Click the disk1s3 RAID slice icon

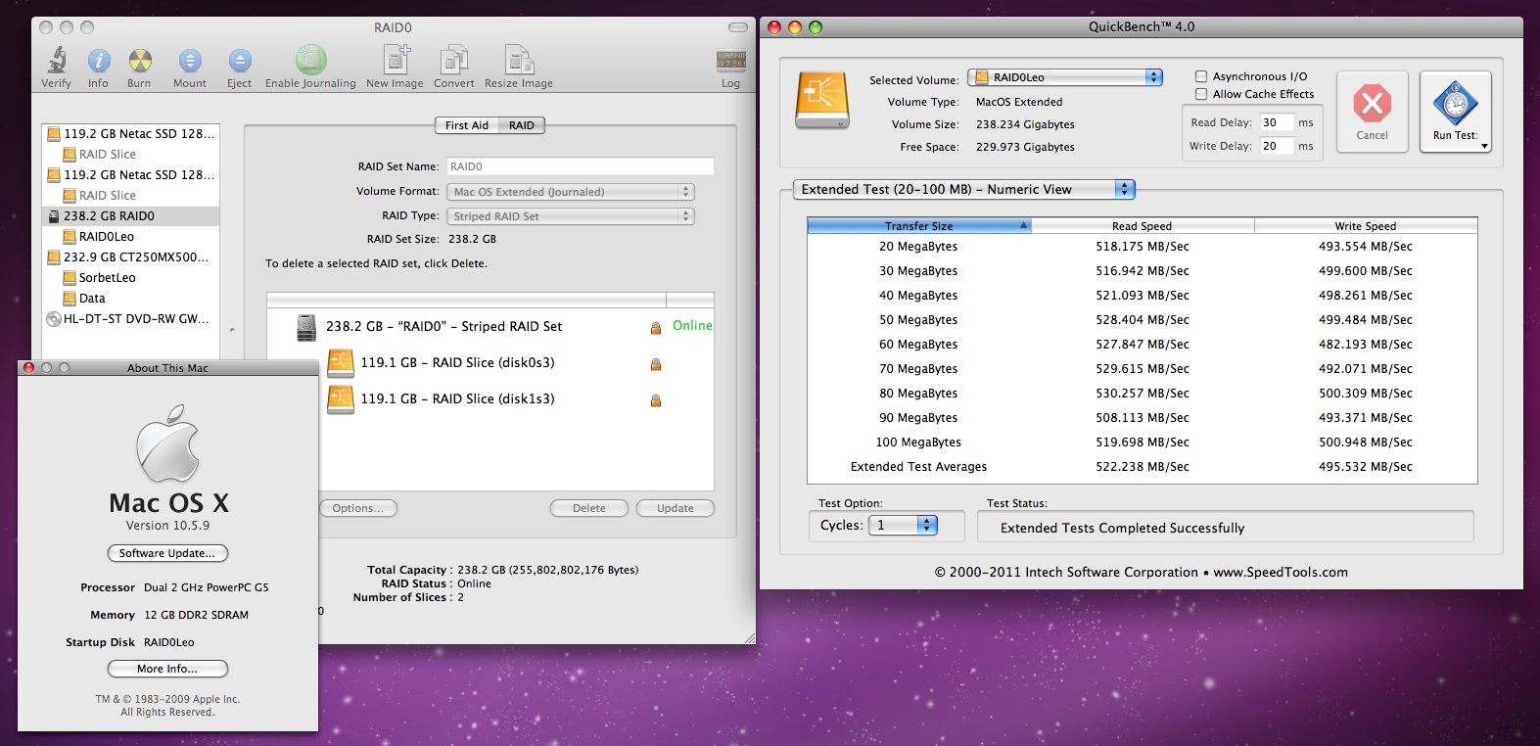click(341, 399)
